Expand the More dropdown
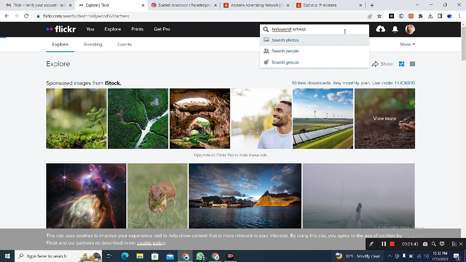 [x=407, y=44]
